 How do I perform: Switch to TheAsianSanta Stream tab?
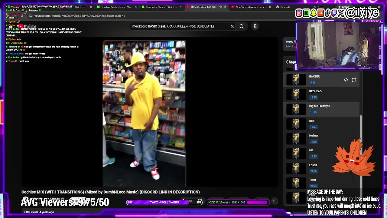pos(116,7)
